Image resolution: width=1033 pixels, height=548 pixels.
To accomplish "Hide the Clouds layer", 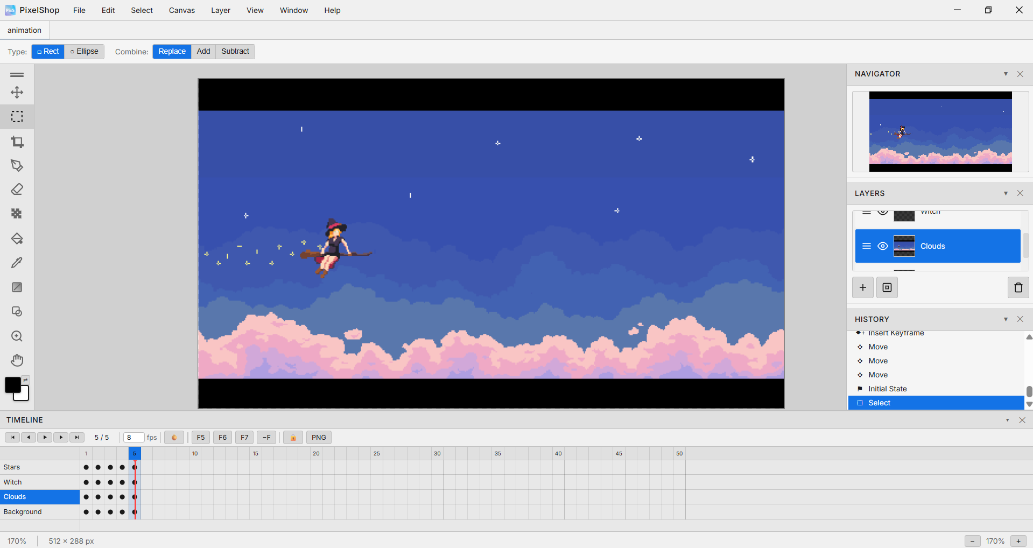I will [x=883, y=246].
